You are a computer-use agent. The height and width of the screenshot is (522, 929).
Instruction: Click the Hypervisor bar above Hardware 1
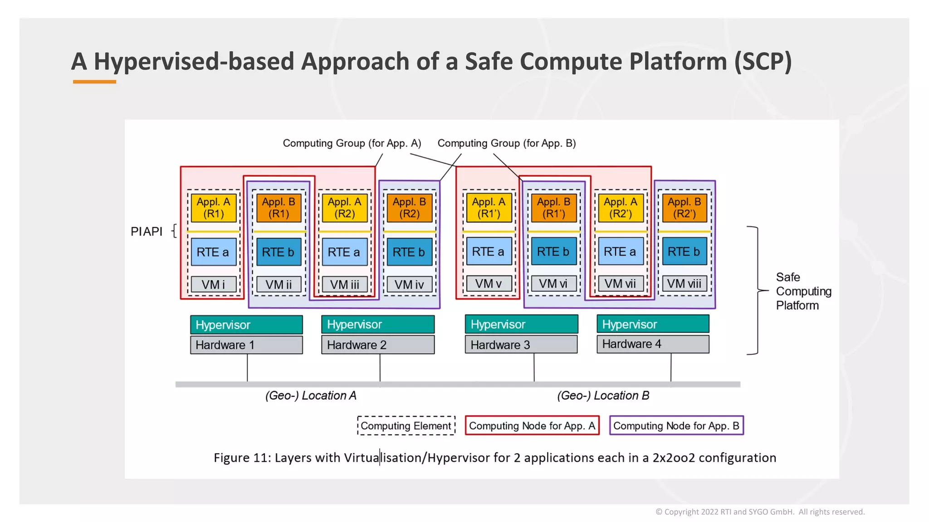click(246, 324)
